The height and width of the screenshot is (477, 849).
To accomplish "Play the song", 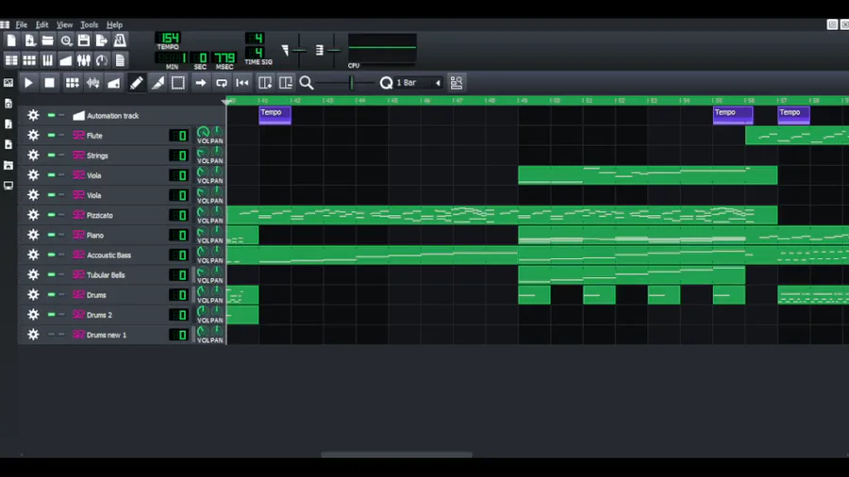I will coord(28,83).
